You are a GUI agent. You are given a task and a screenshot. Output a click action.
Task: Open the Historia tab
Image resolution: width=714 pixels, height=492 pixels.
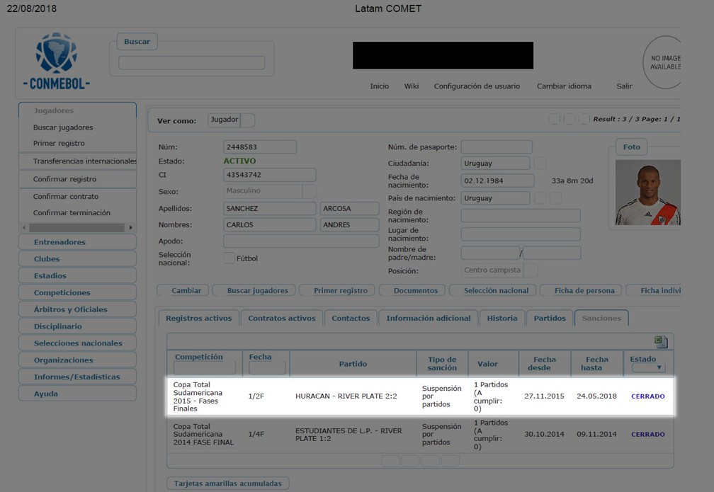(501, 319)
